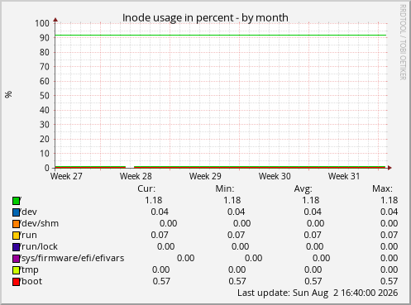Click the '/dev/shm' legend label
411x305 pixels.
(40, 223)
